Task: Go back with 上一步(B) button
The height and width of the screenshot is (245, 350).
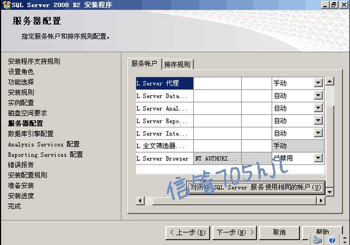Action: (187, 232)
